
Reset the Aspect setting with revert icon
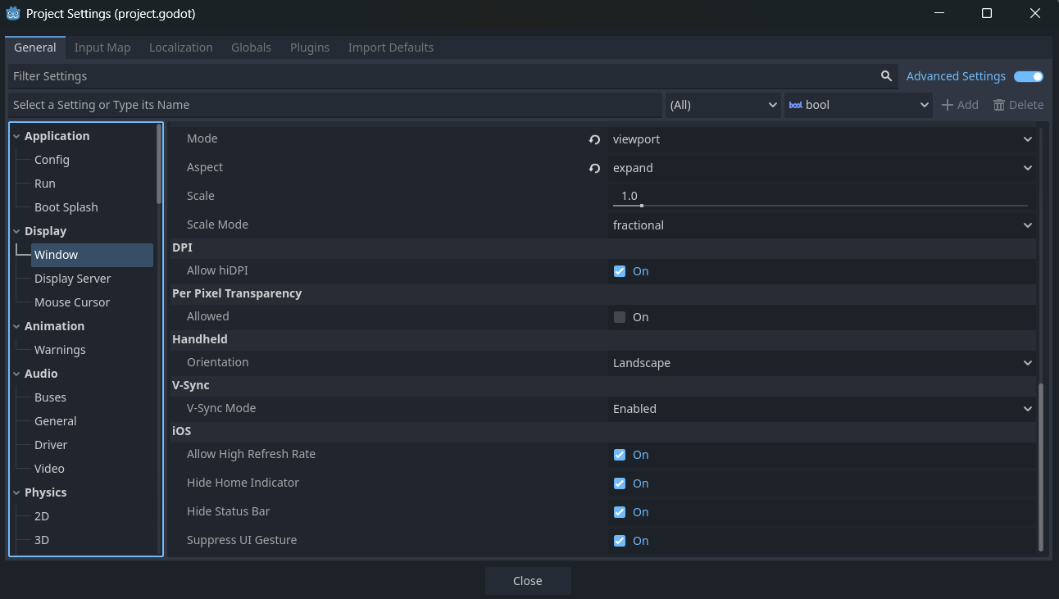click(x=594, y=168)
